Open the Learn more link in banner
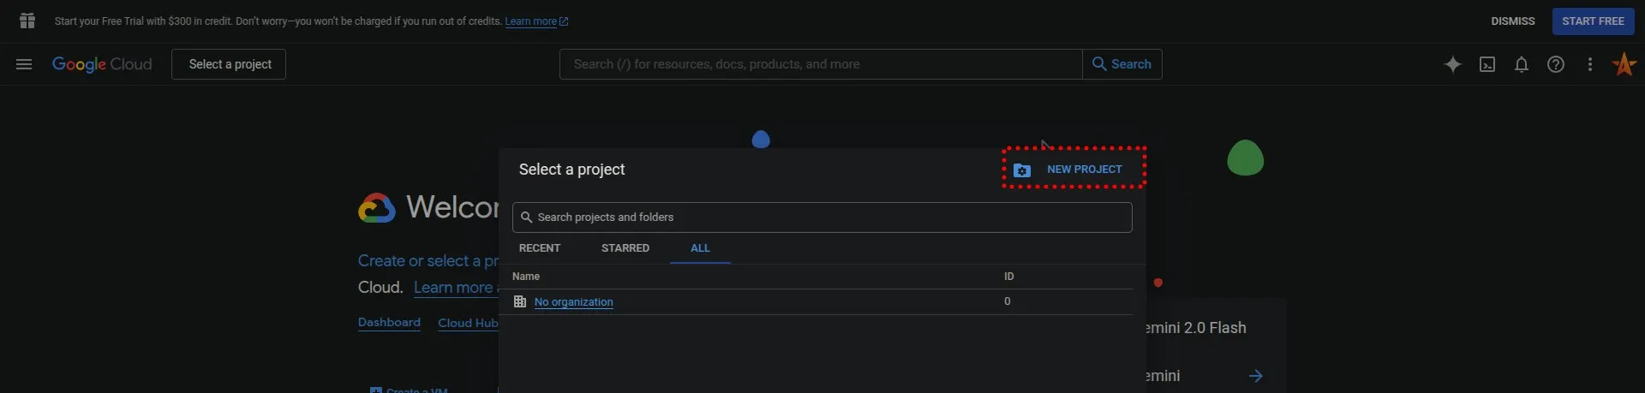 pyautogui.click(x=536, y=21)
